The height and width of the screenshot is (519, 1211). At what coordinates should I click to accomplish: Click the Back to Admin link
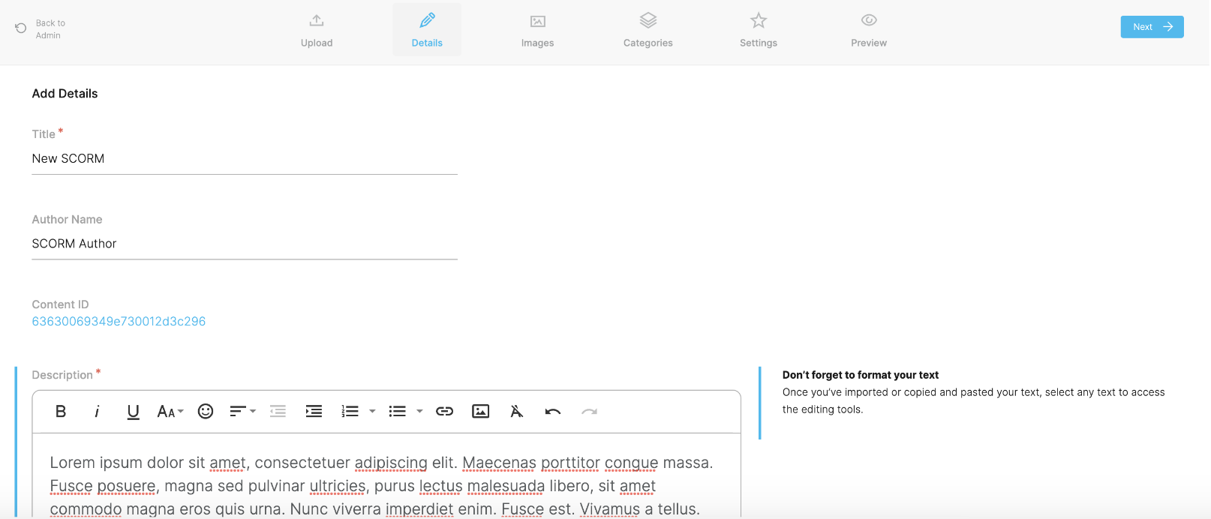coord(50,29)
